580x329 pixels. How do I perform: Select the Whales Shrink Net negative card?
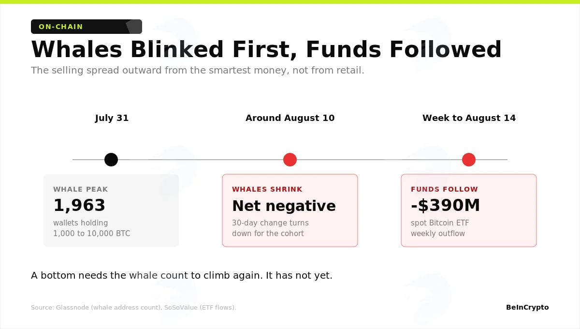coord(290,210)
